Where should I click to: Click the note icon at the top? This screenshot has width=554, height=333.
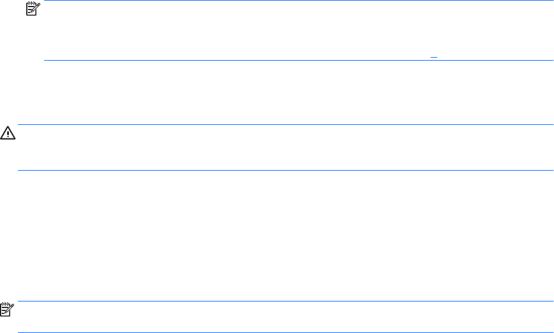(x=30, y=8)
